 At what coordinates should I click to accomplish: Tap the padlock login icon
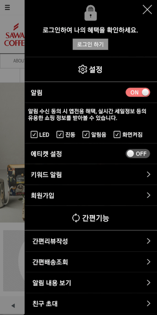coord(91,13)
